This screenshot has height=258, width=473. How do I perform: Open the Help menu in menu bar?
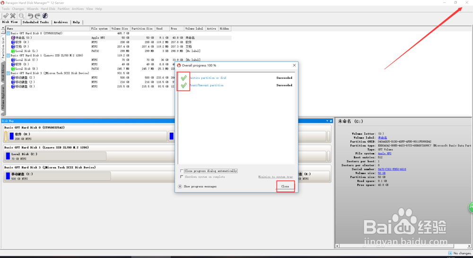(99, 9)
